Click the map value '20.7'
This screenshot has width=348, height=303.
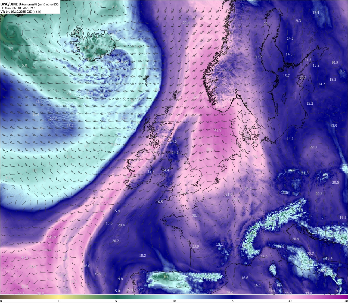point(248,189)
